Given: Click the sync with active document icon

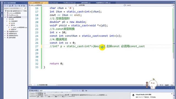Looking at the screenshot, I should tap(19, 5).
